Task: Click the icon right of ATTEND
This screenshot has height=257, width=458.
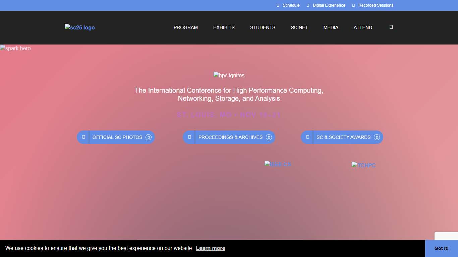Action: point(391,27)
